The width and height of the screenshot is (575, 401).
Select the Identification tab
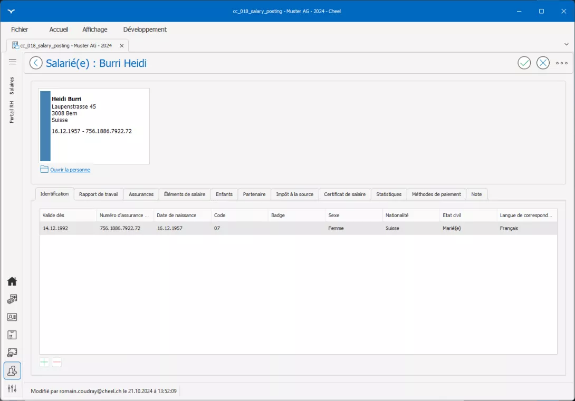pos(54,194)
